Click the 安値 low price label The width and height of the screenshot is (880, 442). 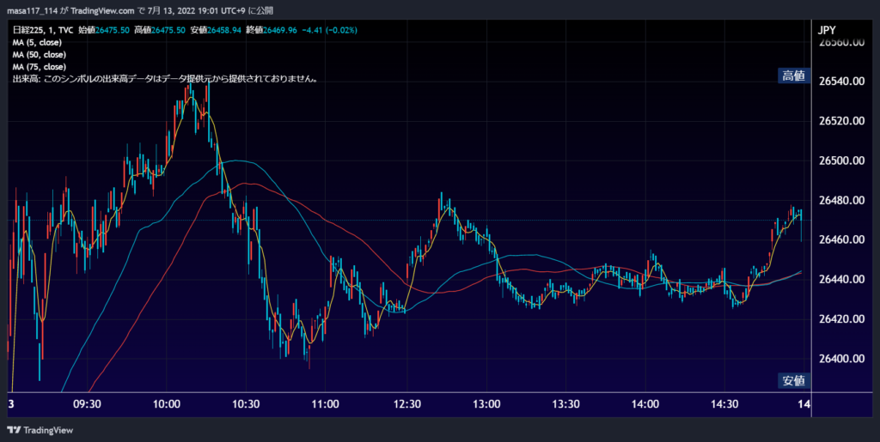pos(793,381)
